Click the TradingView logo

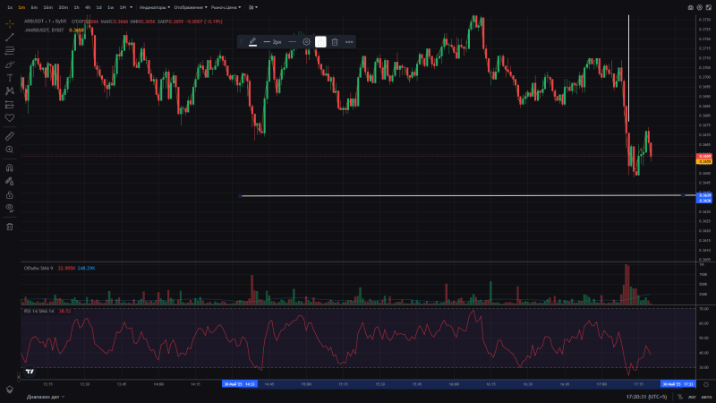[30, 372]
